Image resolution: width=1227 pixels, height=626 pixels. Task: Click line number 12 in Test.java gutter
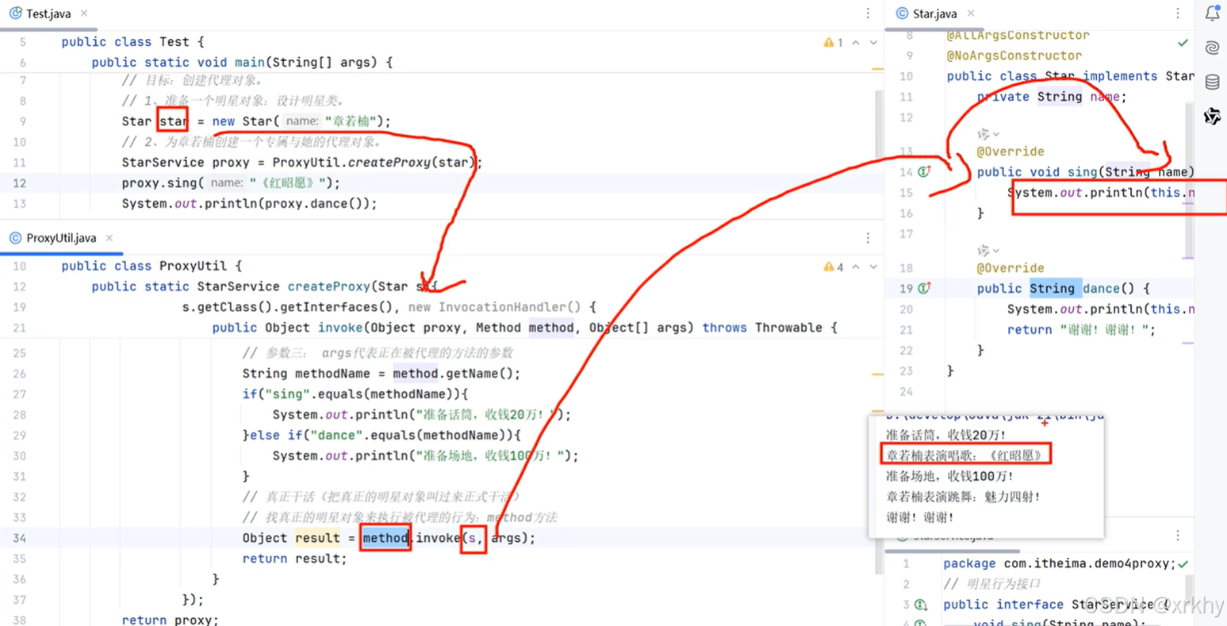[x=20, y=183]
